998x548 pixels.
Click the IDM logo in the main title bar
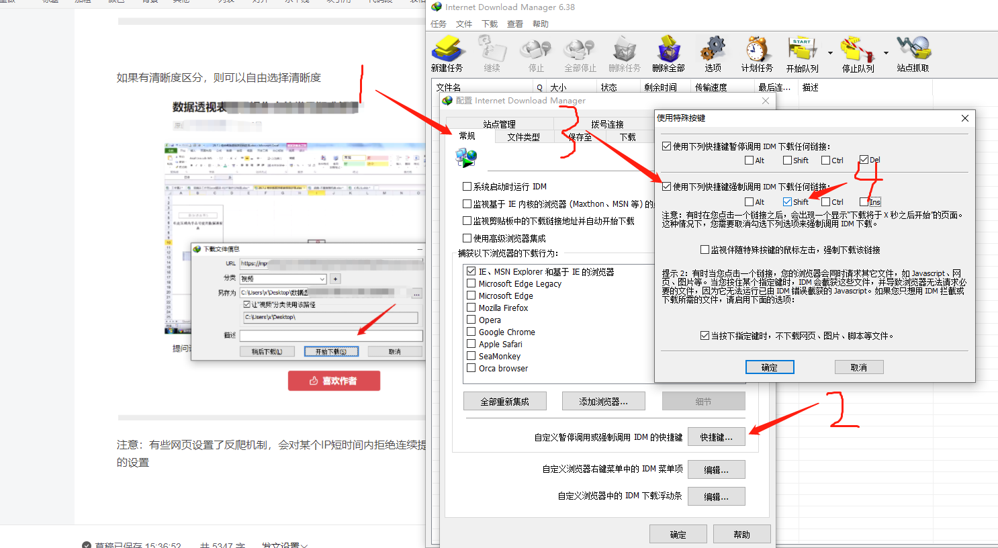[437, 7]
